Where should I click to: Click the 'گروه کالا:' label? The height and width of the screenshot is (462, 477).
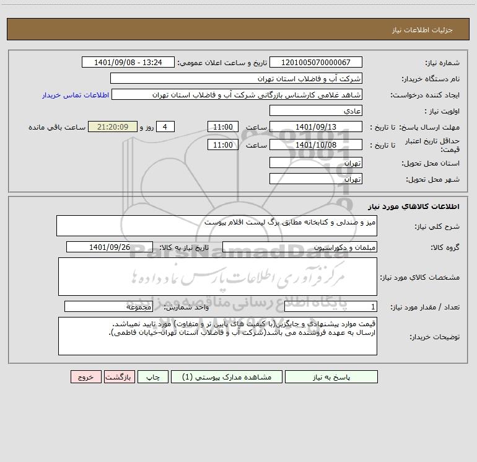coord(445,247)
